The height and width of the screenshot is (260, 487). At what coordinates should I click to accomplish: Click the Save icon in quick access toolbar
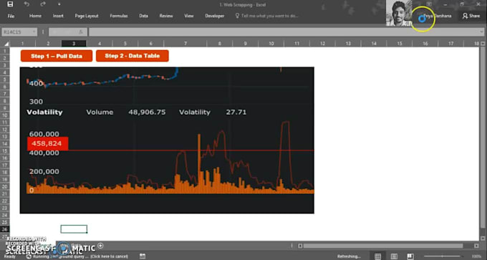10,4
